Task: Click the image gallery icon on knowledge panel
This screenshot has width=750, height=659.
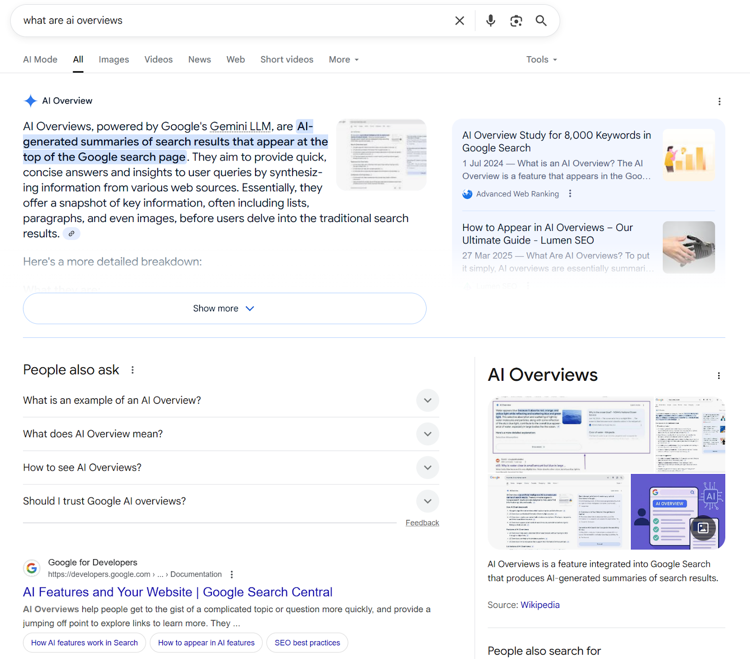Action: tap(703, 528)
